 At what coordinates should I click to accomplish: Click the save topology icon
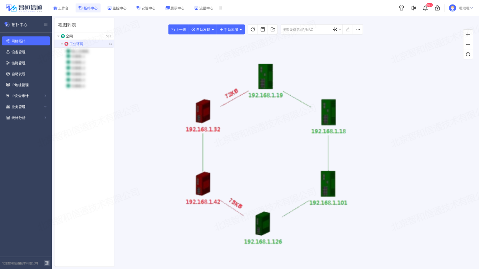[x=263, y=29]
